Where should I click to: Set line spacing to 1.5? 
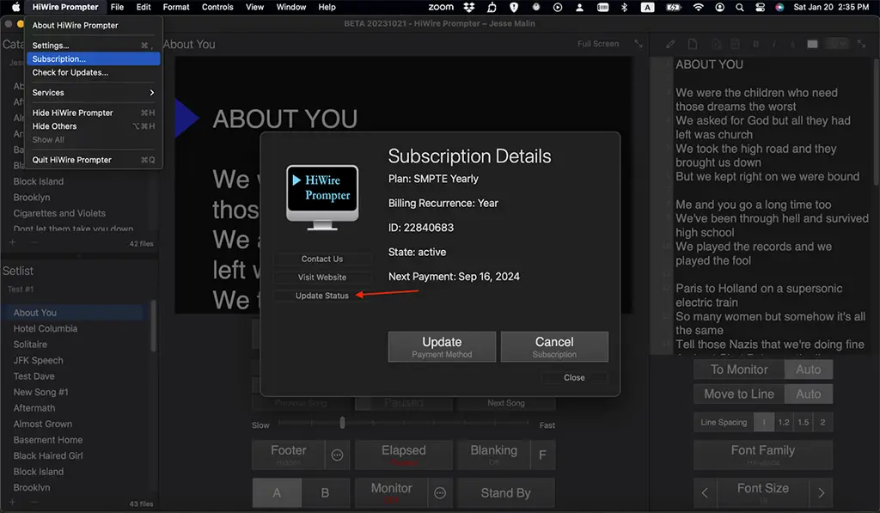pos(804,422)
